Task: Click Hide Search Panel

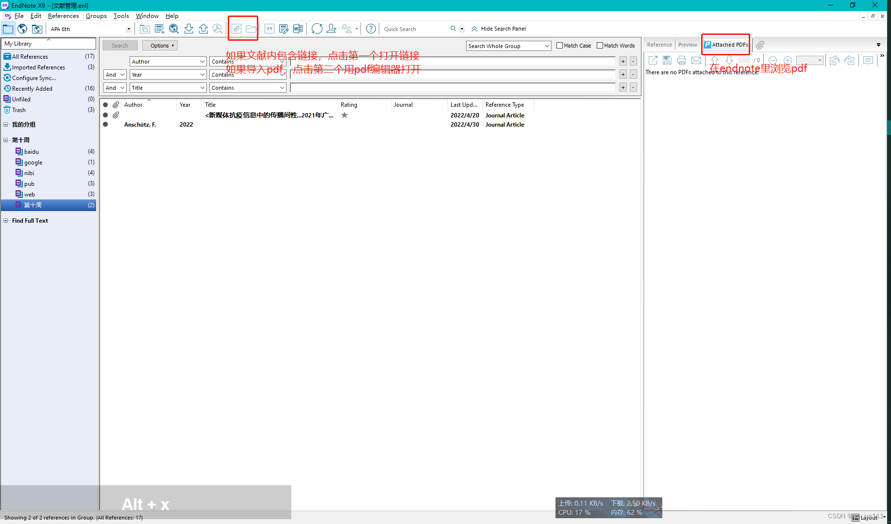Action: click(x=499, y=29)
